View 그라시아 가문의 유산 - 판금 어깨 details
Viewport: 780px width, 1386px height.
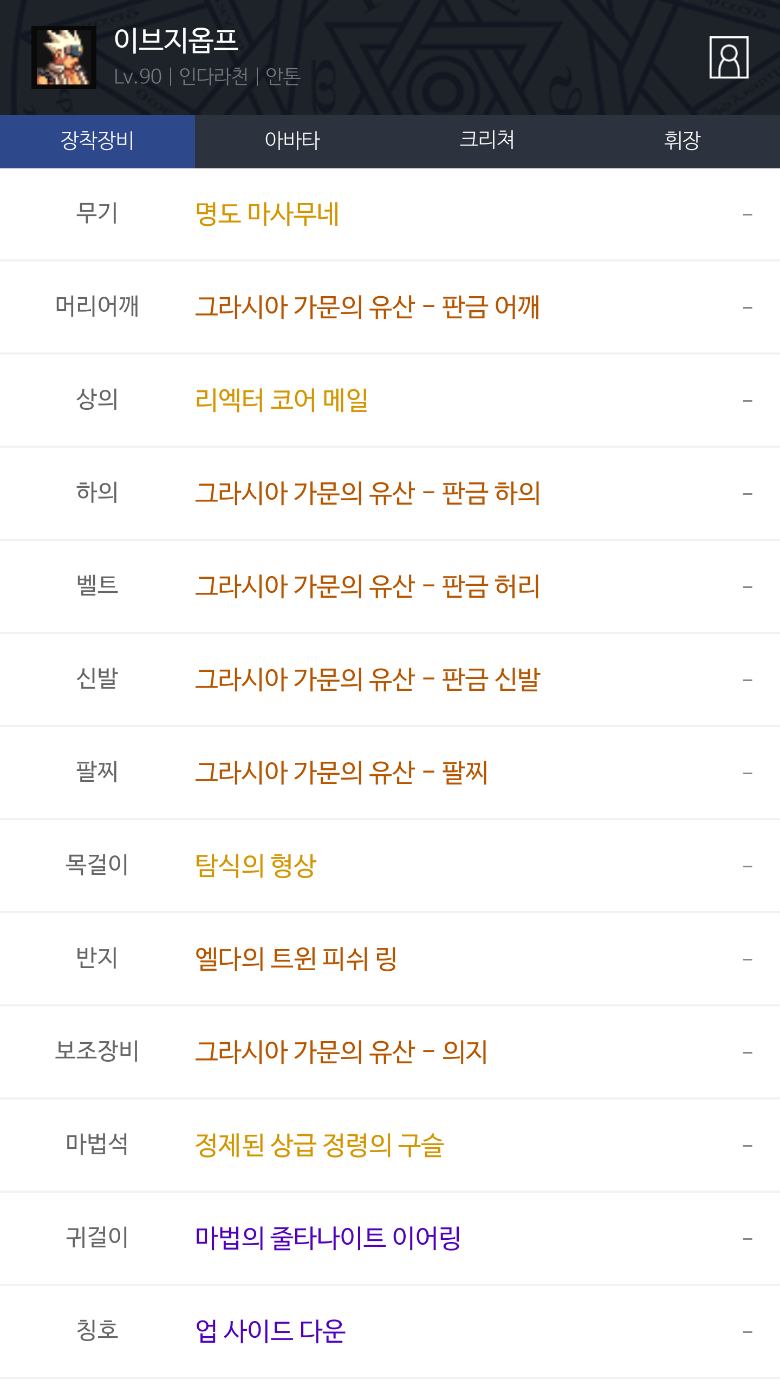click(x=367, y=308)
